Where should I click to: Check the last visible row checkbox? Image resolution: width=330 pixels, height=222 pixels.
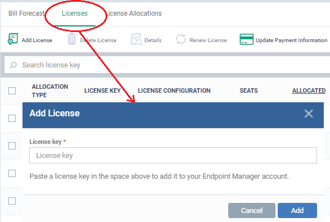pyautogui.click(x=12, y=201)
